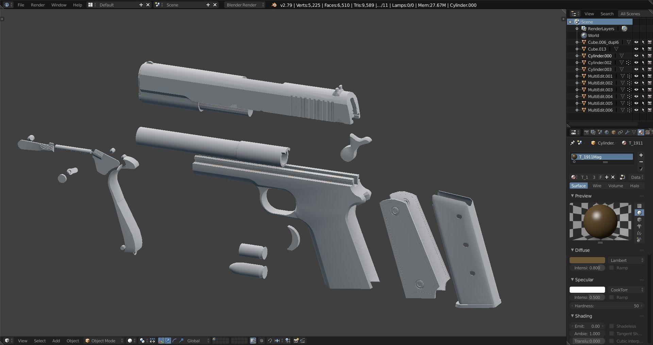Open the Render menu
The width and height of the screenshot is (653, 345).
click(38, 5)
